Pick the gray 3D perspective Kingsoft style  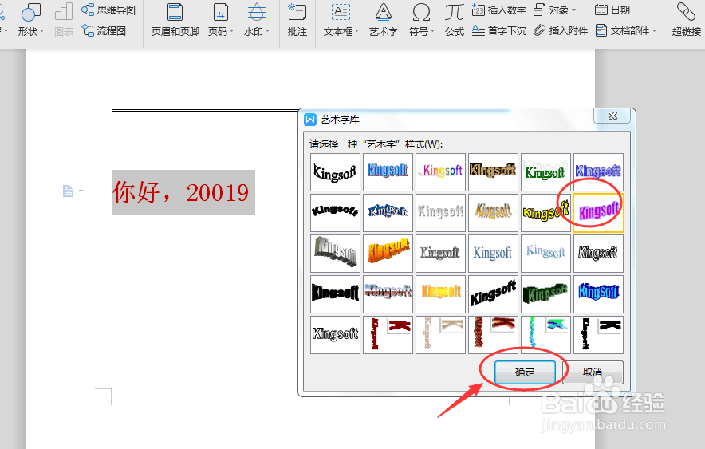click(x=335, y=253)
